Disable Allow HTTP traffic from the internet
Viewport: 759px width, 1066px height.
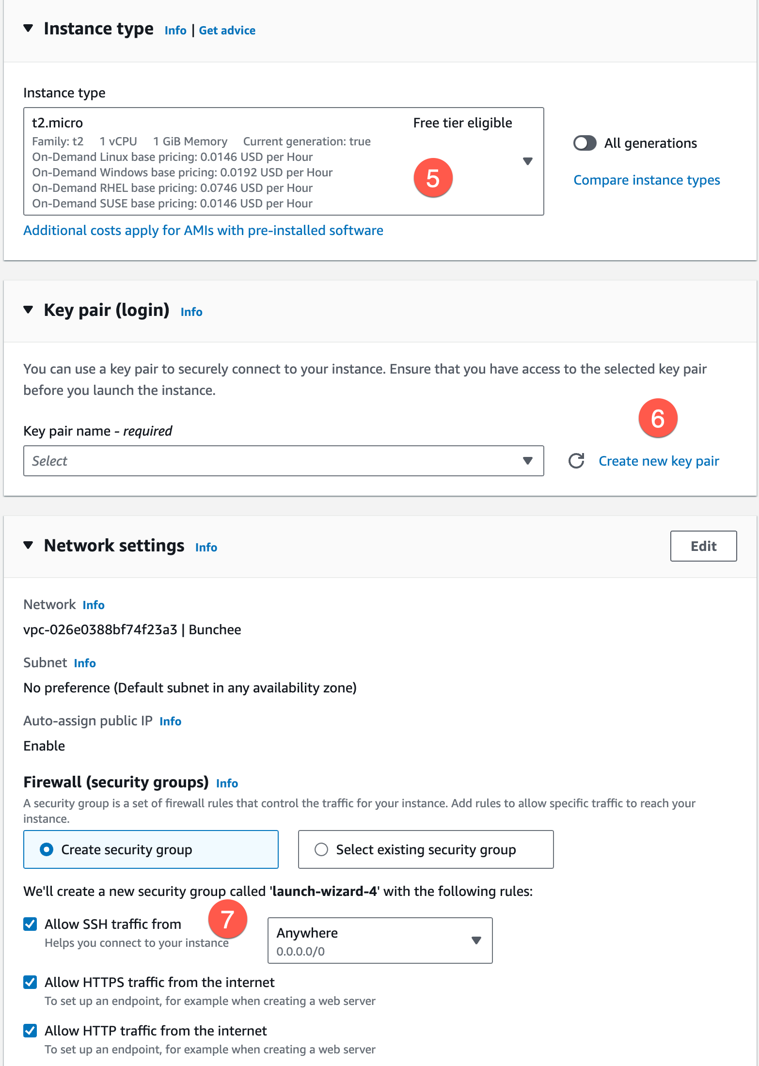(x=30, y=1030)
